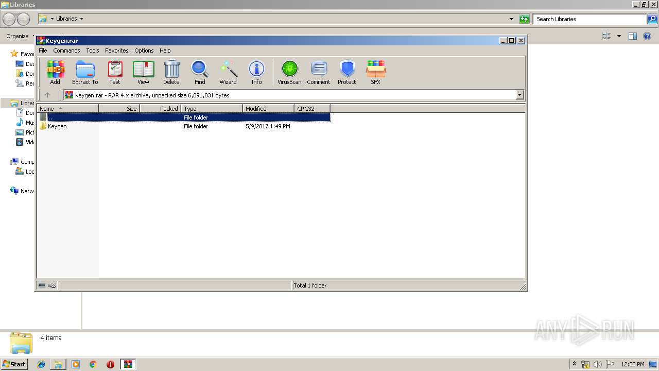Sort by the Name column header
Screen dimensions: 659x371
click(x=67, y=109)
